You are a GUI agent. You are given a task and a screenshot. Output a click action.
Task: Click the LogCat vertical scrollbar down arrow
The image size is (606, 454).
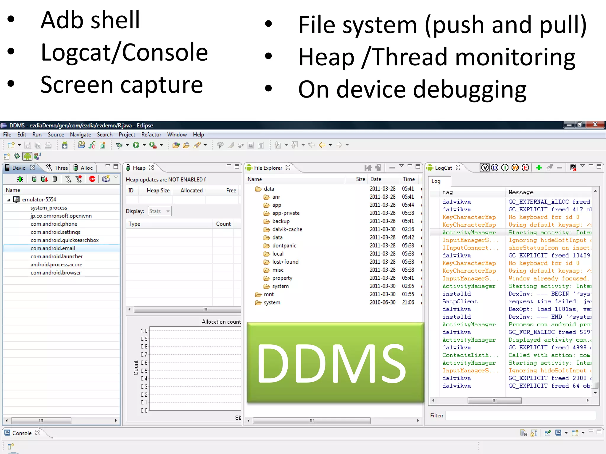(596, 393)
